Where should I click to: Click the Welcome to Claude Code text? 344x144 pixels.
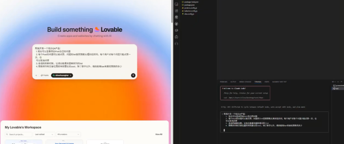(x=234, y=88)
